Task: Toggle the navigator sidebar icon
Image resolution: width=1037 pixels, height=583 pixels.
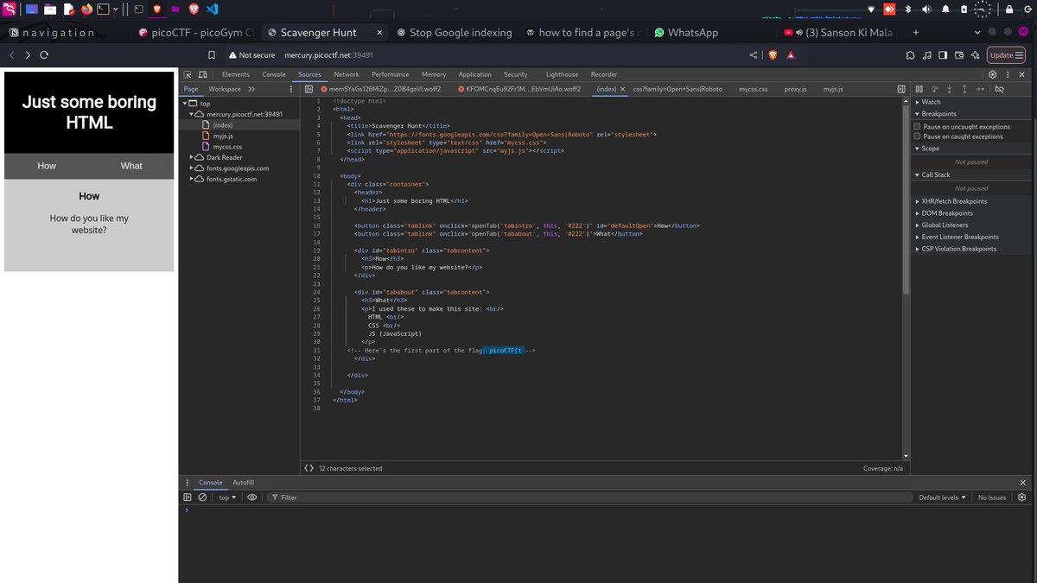Action: pyautogui.click(x=309, y=89)
